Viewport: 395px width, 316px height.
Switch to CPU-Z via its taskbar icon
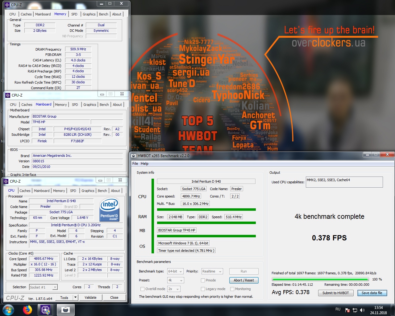pyautogui.click(x=46, y=310)
